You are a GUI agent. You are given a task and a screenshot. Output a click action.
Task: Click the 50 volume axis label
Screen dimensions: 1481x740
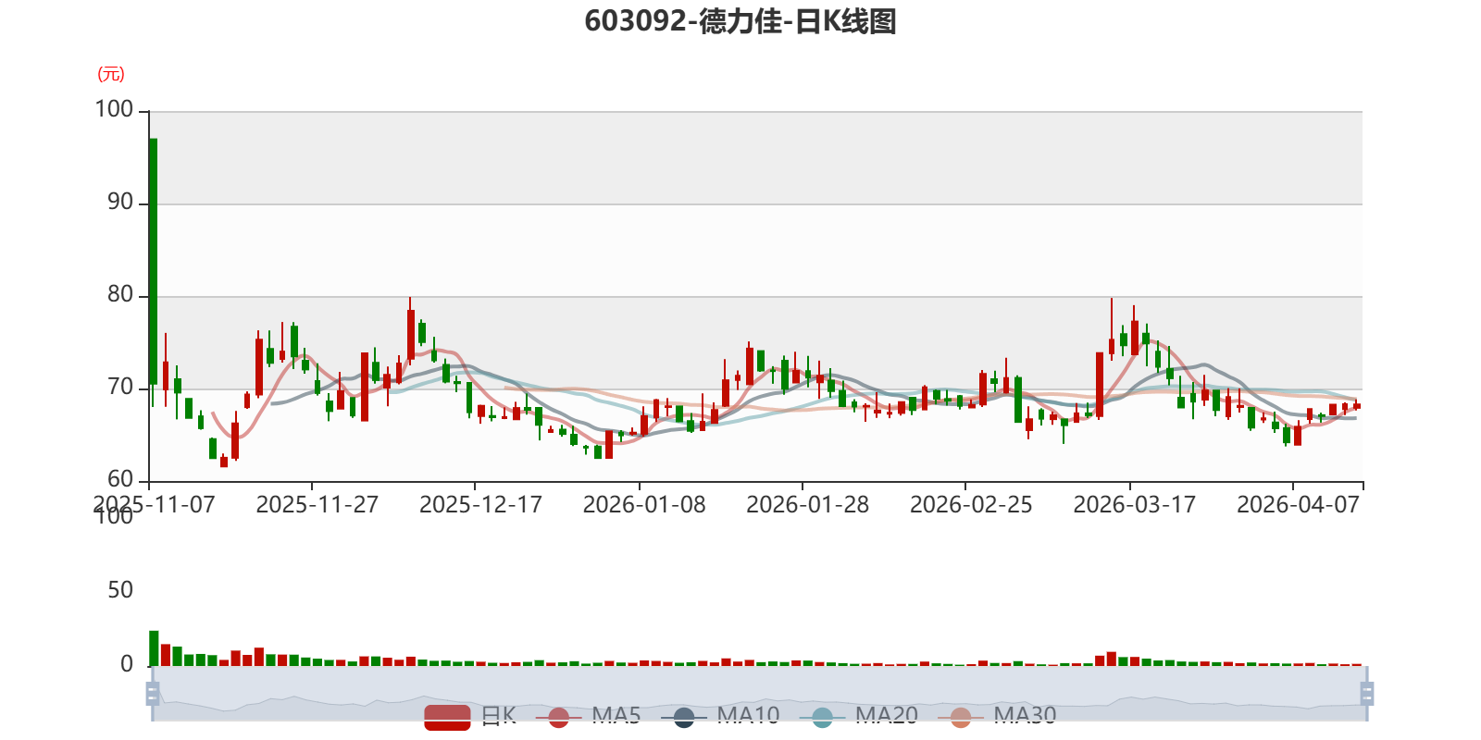click(x=120, y=590)
